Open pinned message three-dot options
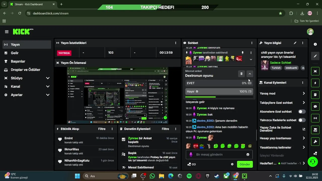The width and height of the screenshot is (322, 181). [251, 53]
